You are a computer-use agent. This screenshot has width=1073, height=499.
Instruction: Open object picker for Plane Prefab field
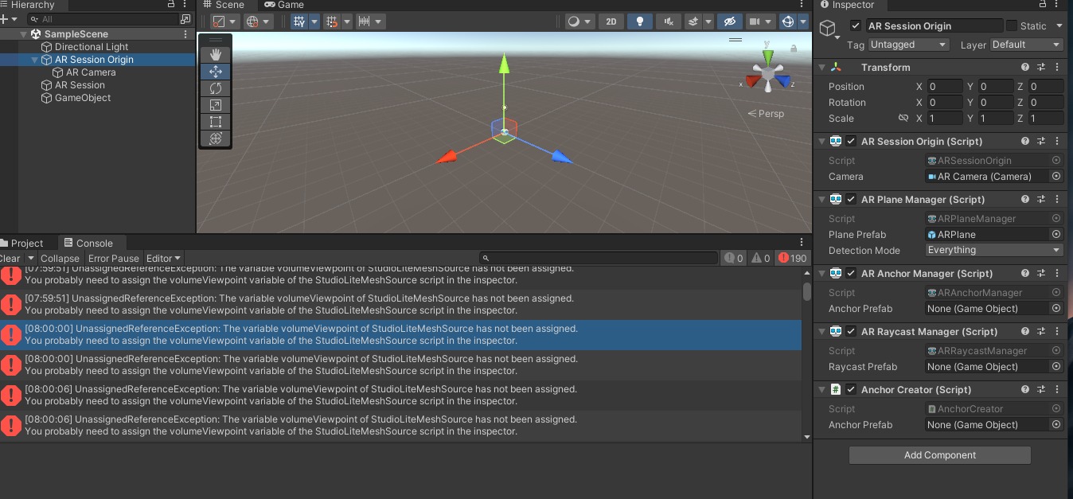[1056, 235]
